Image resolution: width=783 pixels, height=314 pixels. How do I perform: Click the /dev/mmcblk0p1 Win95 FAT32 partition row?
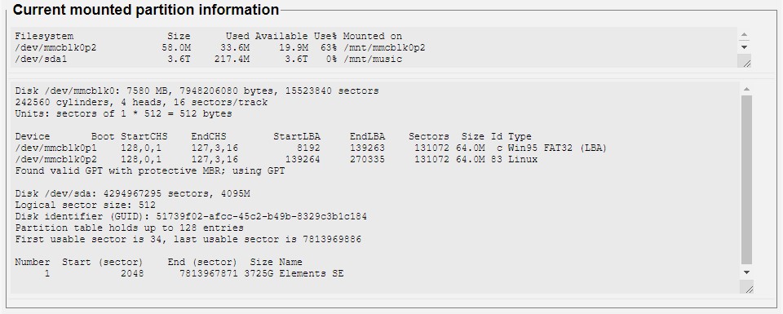[311, 148]
